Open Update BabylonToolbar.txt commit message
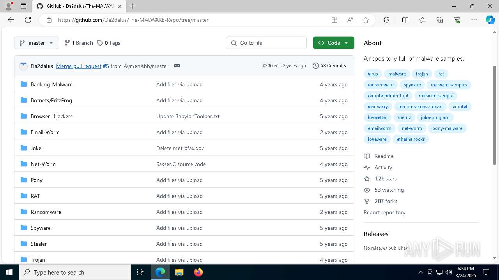 tap(188, 116)
